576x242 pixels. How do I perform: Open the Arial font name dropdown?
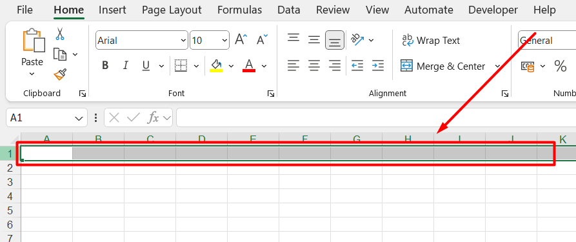click(x=183, y=40)
